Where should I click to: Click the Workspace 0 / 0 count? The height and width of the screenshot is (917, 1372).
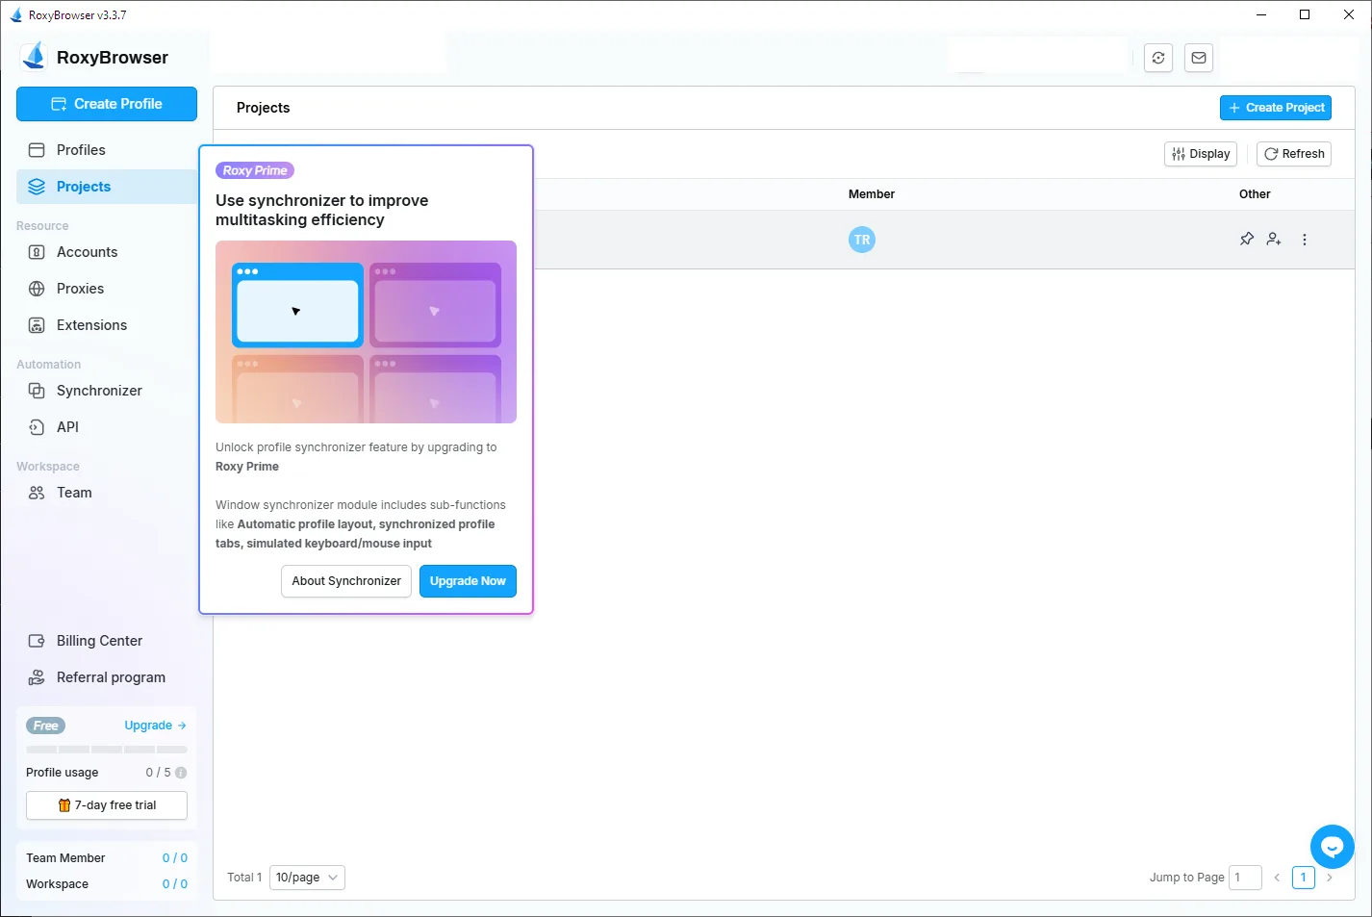(175, 884)
